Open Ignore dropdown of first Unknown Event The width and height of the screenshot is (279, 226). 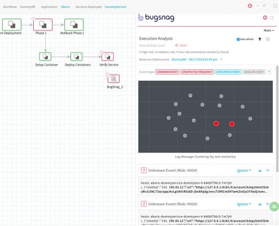click(243, 171)
